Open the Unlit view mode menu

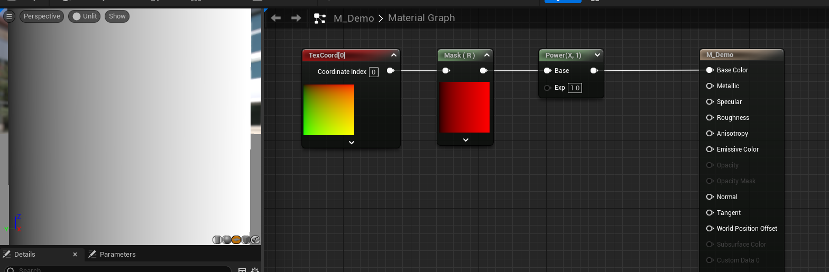pyautogui.click(x=85, y=16)
